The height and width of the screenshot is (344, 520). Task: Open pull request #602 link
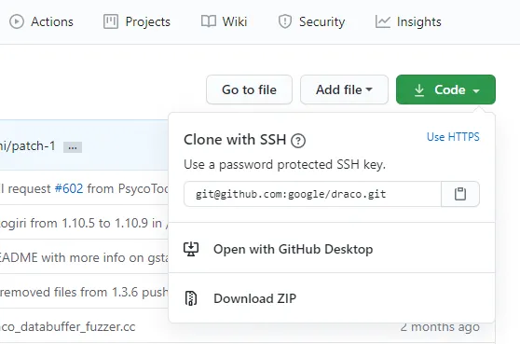coord(69,188)
